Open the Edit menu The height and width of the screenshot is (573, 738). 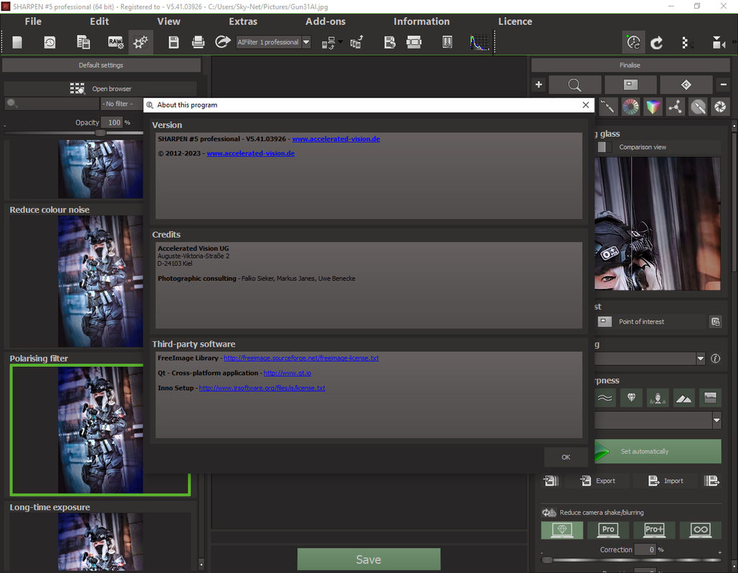click(100, 21)
